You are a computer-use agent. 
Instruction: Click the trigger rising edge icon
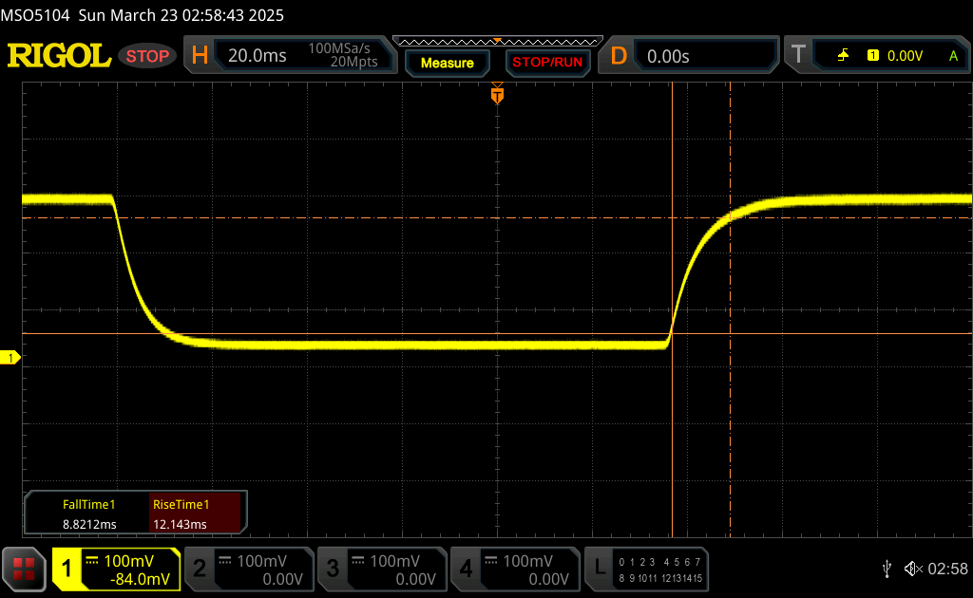[843, 56]
